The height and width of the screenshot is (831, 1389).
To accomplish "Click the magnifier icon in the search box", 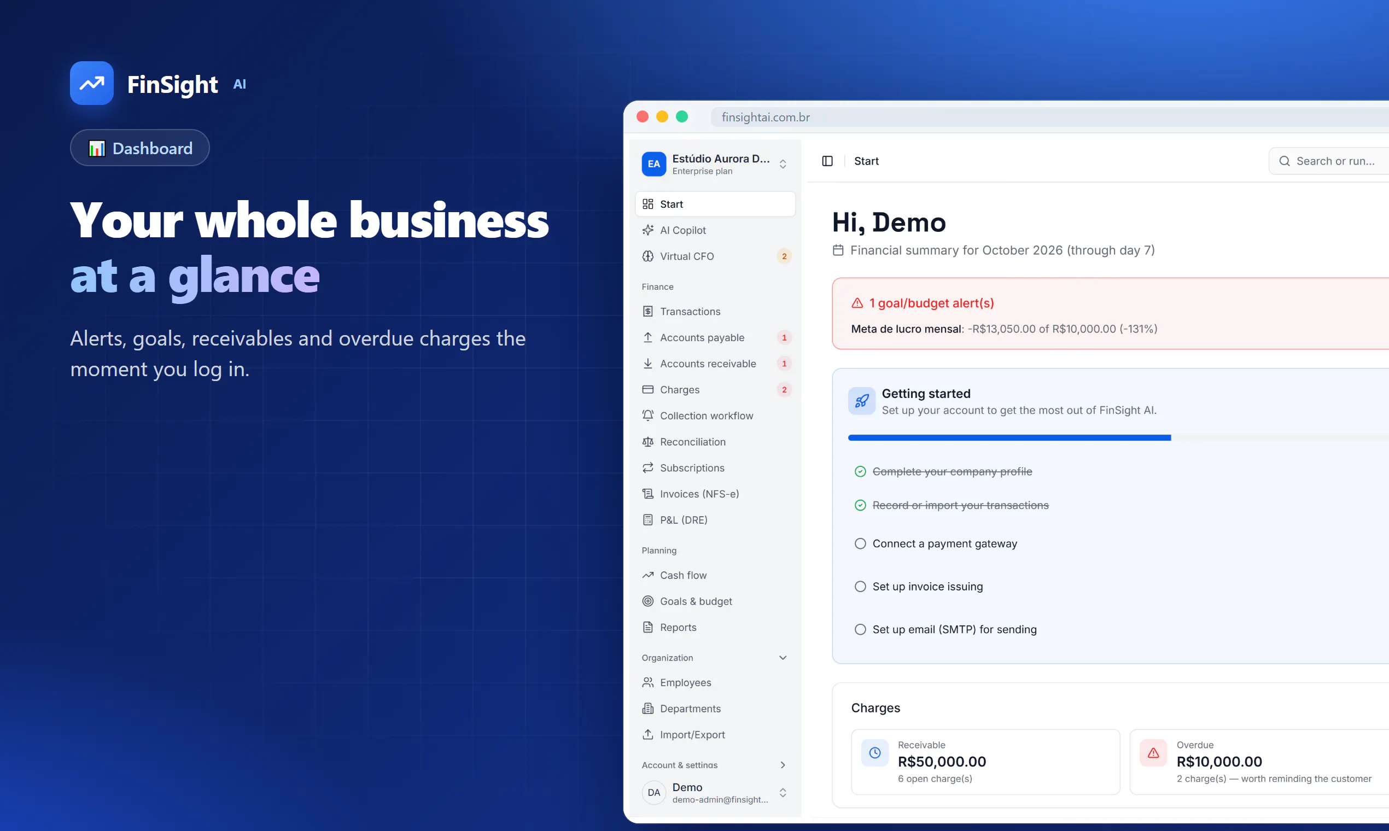I will [1284, 161].
